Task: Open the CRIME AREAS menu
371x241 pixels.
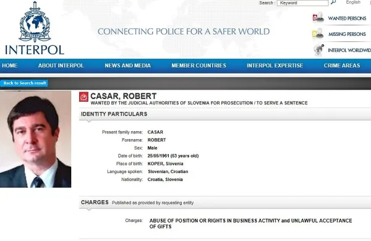Action: (342, 66)
